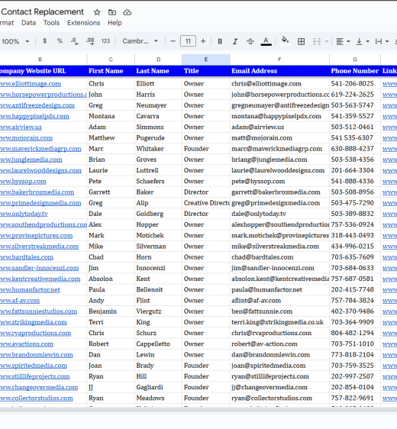The width and height of the screenshot is (397, 429).
Task: Format as percent icon
Action: pos(60,41)
